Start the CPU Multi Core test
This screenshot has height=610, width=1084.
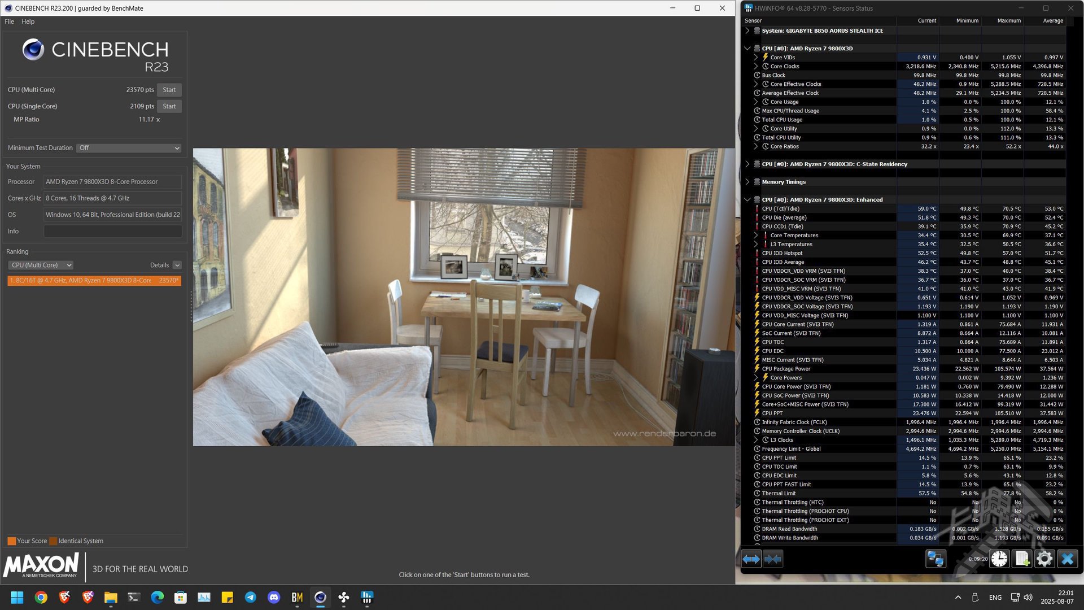(169, 90)
